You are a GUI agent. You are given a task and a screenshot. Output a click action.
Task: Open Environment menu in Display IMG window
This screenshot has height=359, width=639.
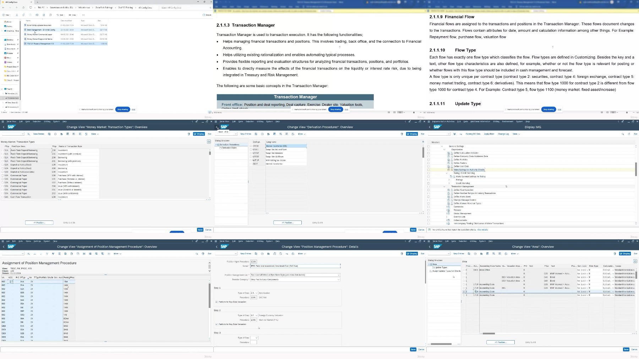pos(508,121)
